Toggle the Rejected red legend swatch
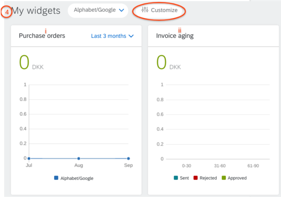This screenshot has width=281, height=197. click(196, 178)
